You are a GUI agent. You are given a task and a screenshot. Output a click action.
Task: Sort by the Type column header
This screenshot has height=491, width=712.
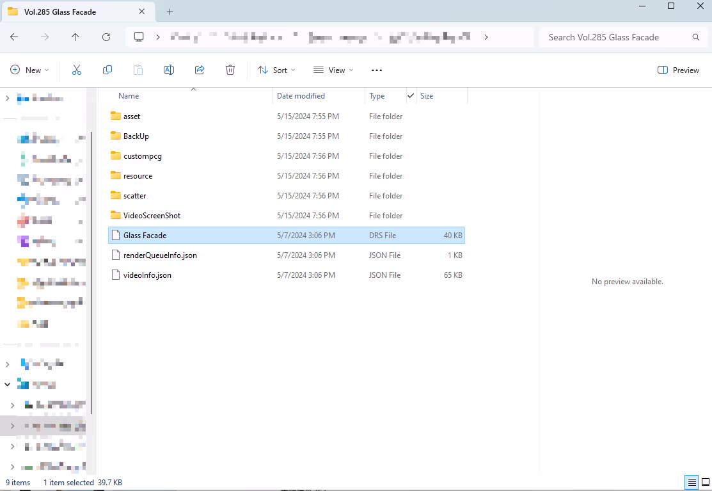pyautogui.click(x=376, y=96)
